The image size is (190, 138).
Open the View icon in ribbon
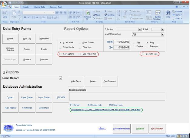(x=5, y=13)
